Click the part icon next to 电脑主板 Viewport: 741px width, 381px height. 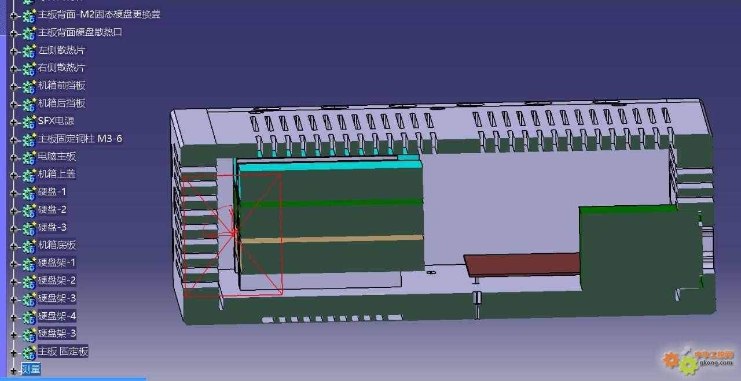[x=29, y=158]
